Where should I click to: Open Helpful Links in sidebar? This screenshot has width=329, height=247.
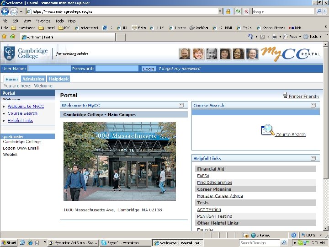click(x=21, y=120)
